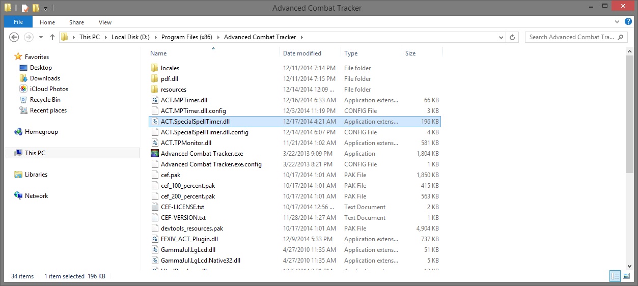Click the FFXIV_ACT_Plugin.dll file icon
The width and height of the screenshot is (638, 286).
(x=155, y=239)
